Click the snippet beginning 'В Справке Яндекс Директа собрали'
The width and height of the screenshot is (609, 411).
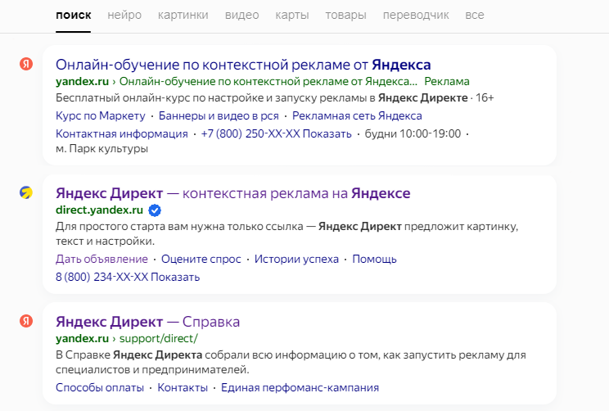(291, 362)
